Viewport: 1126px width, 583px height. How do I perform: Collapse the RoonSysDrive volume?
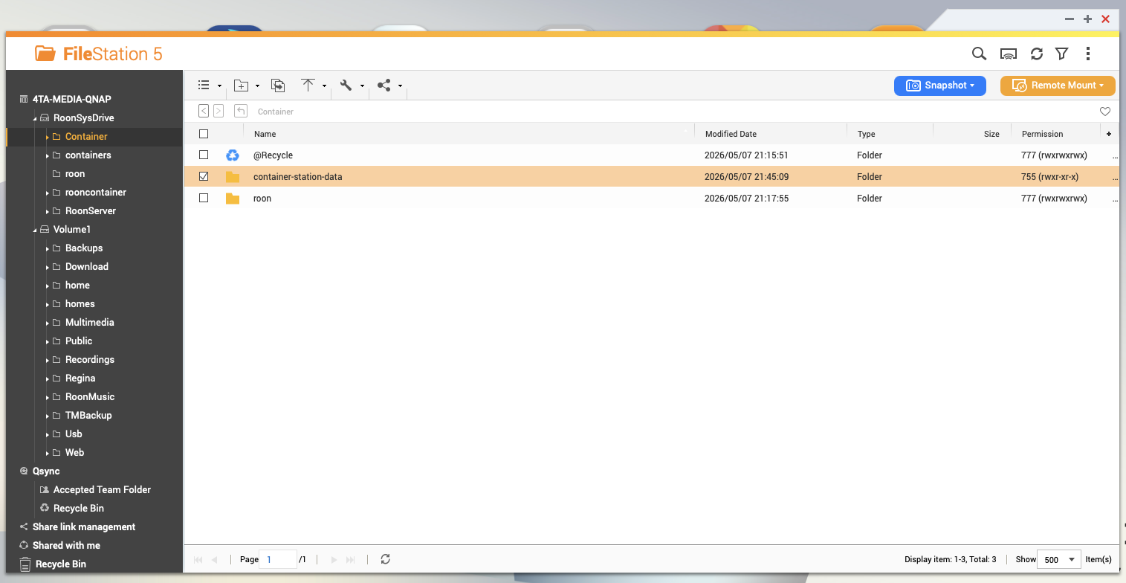pyautogui.click(x=35, y=118)
